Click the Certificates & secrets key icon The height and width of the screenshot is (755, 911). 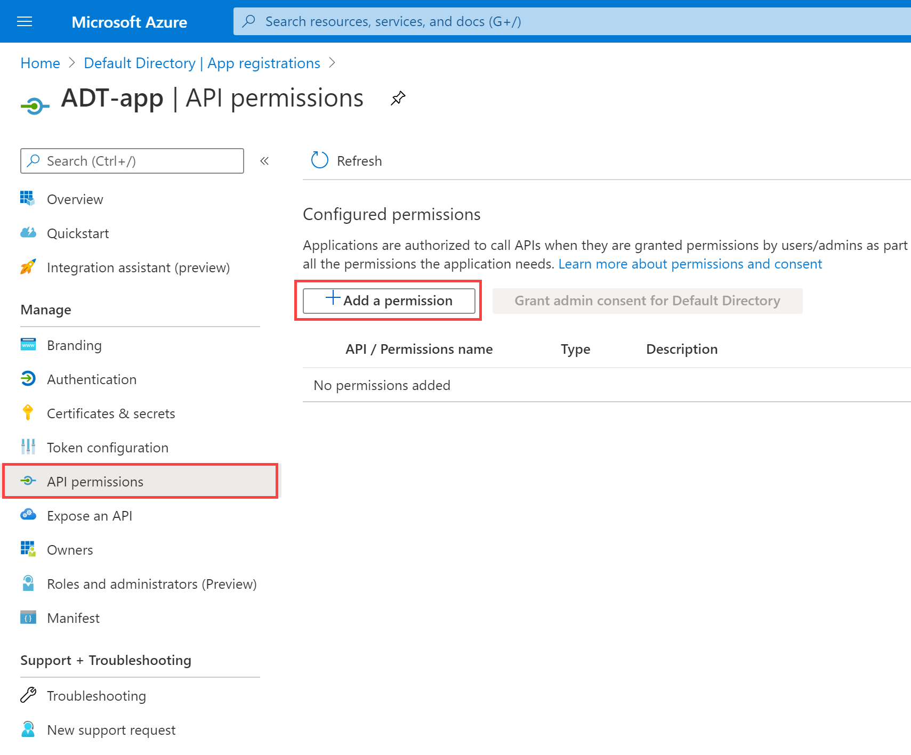(x=28, y=412)
